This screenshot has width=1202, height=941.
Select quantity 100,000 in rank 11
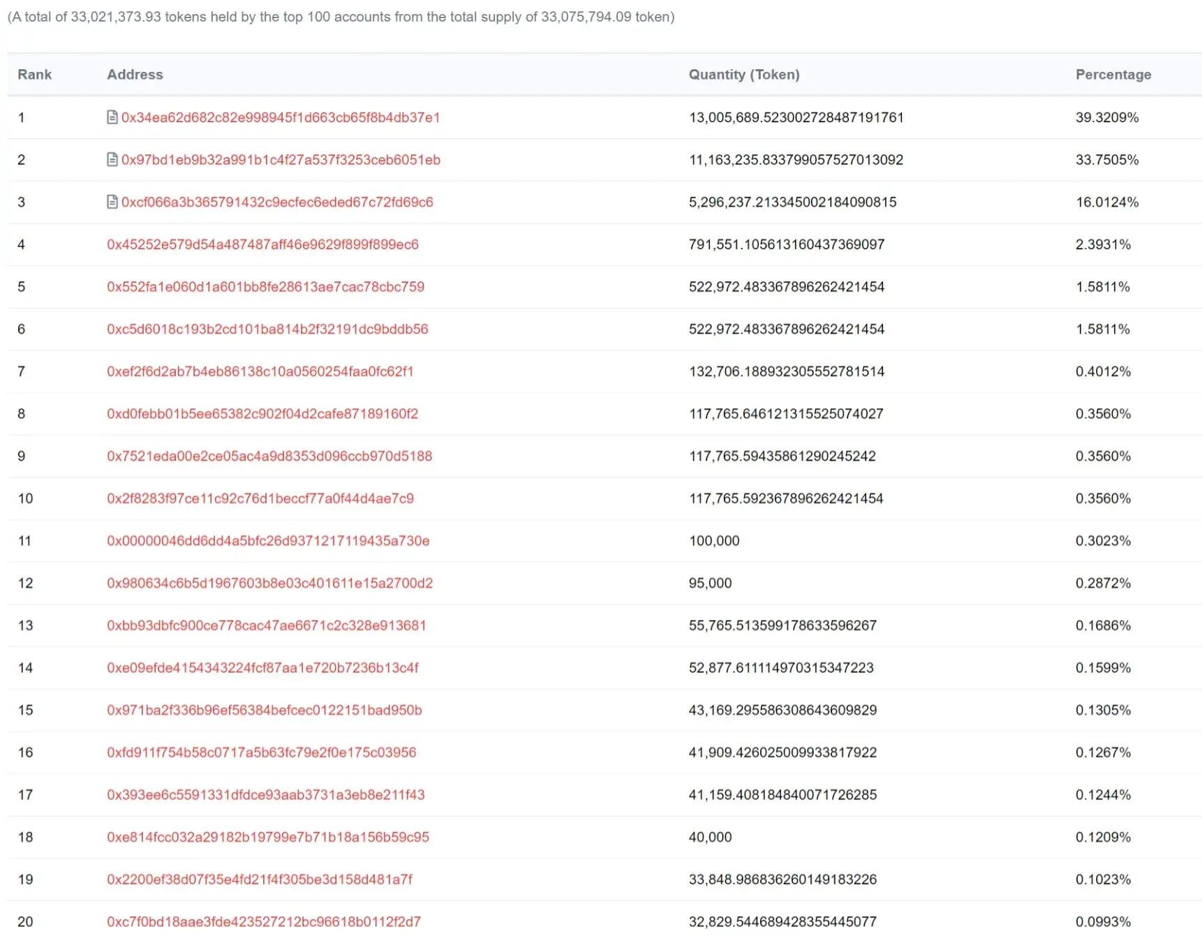click(714, 541)
